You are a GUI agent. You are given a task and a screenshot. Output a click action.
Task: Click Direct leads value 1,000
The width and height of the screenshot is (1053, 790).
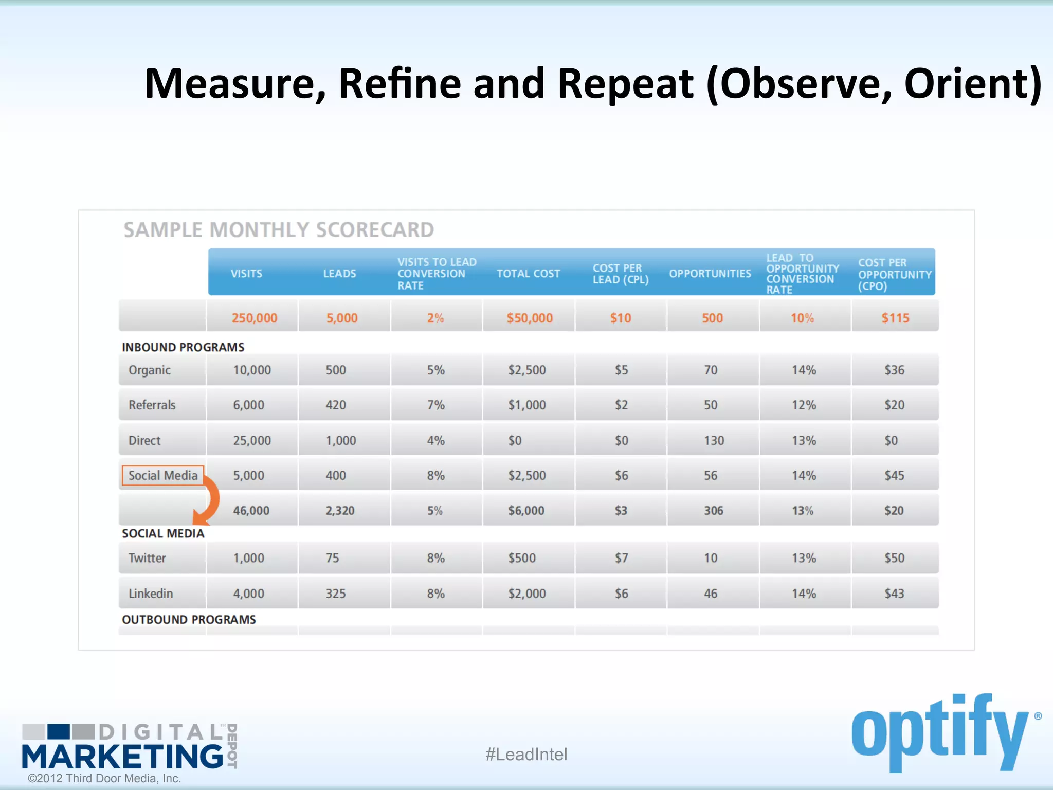pyautogui.click(x=341, y=441)
